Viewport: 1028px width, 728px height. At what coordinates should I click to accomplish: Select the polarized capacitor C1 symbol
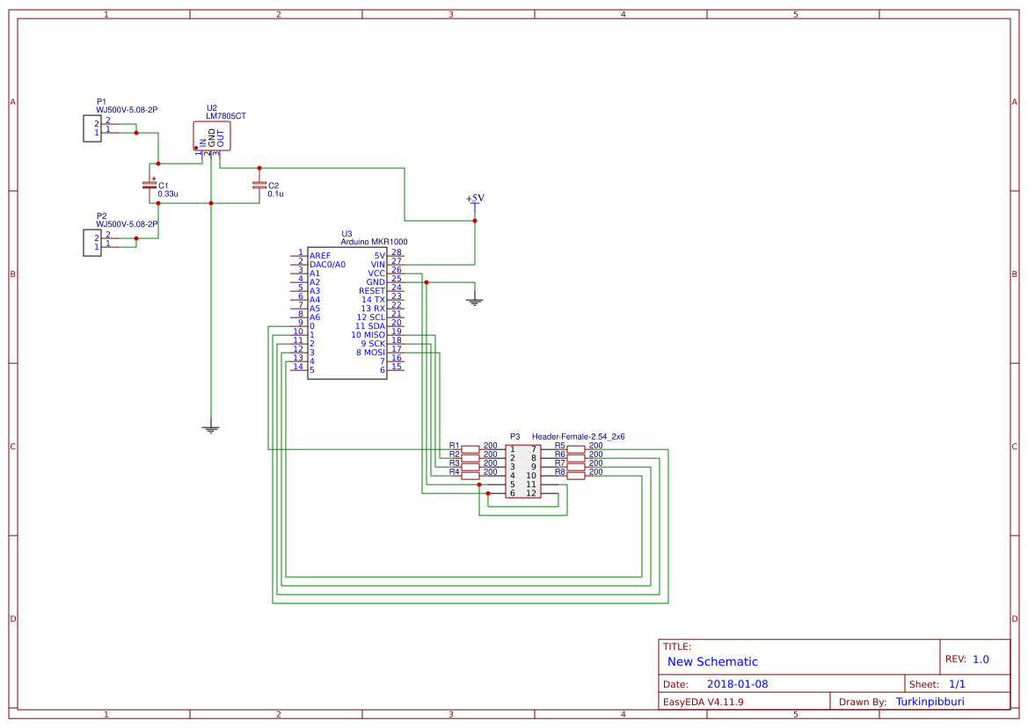151,185
